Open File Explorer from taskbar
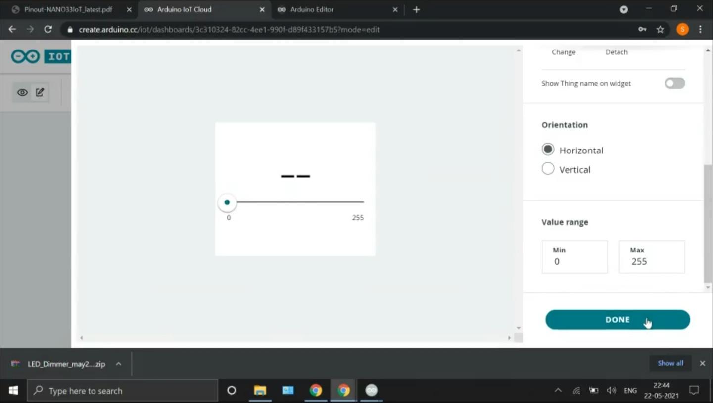This screenshot has width=713, height=403. coord(260,391)
